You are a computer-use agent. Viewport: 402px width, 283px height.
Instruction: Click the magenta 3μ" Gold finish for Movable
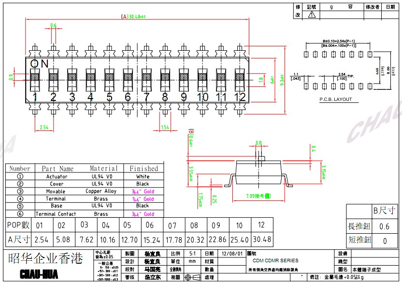pos(143,192)
